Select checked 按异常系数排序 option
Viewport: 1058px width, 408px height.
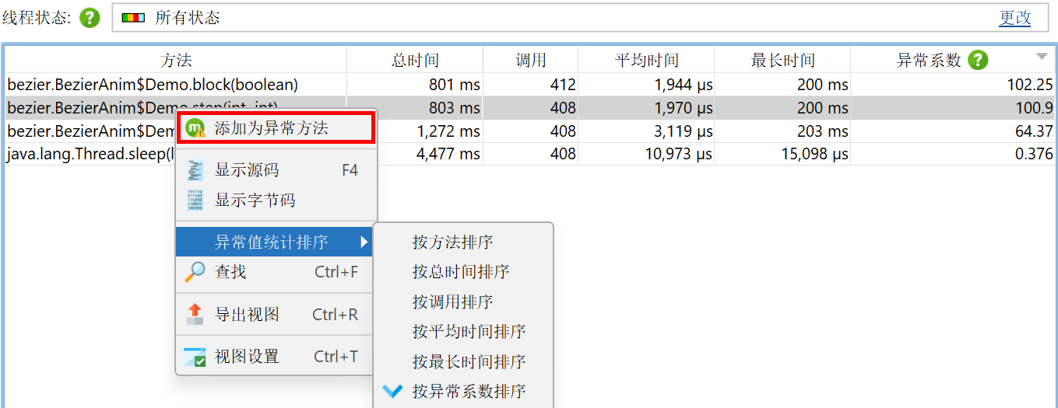(463, 391)
